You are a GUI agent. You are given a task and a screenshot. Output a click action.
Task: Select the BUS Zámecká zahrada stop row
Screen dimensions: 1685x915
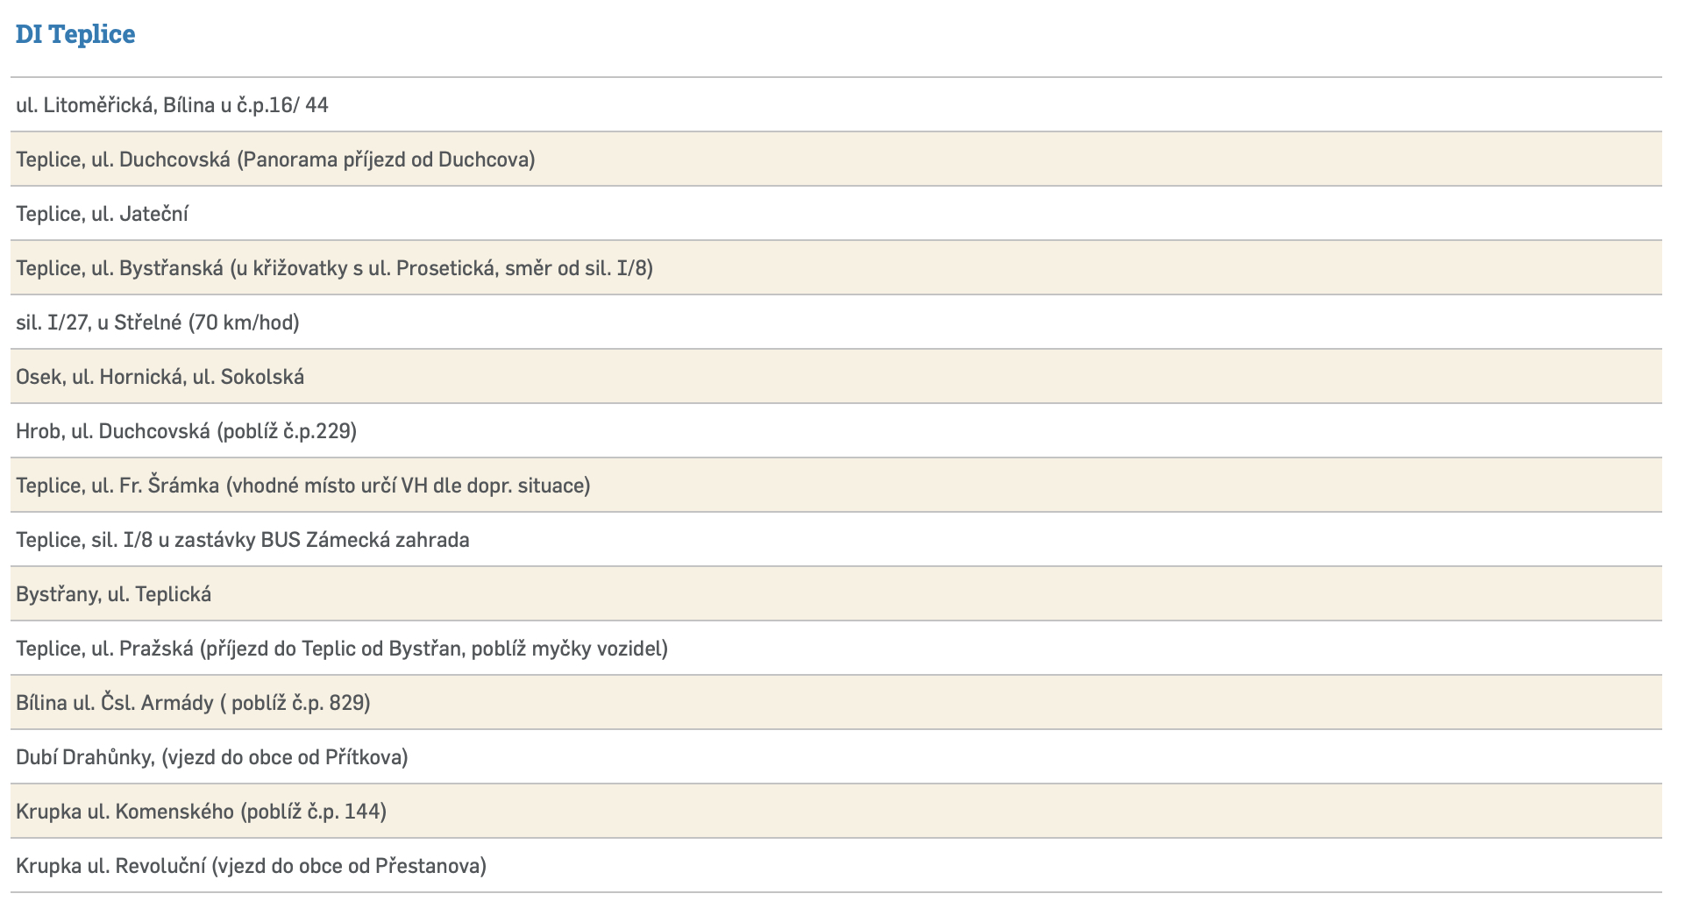[x=243, y=540]
